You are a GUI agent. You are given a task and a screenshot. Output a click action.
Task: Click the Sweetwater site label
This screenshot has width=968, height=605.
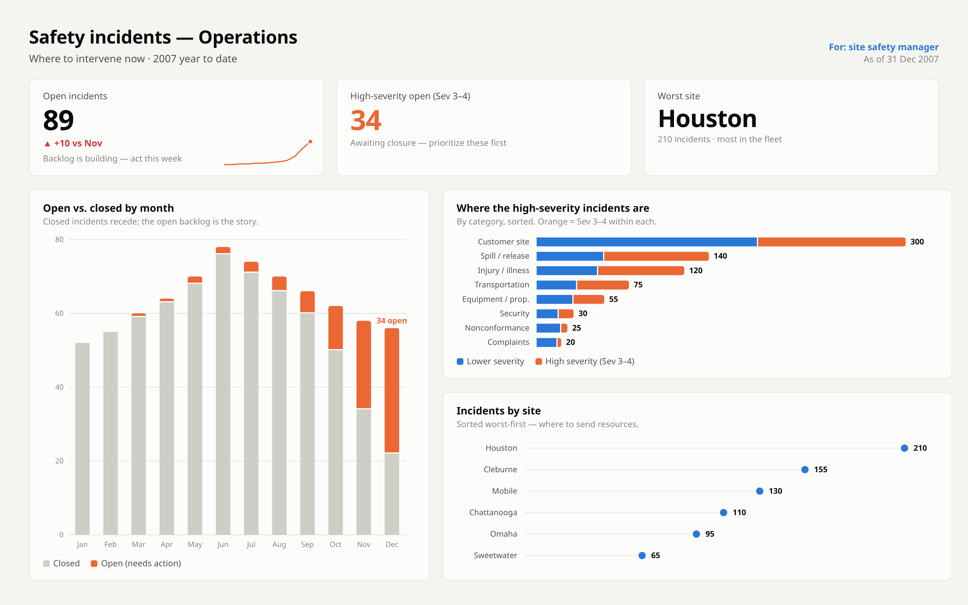coord(495,555)
